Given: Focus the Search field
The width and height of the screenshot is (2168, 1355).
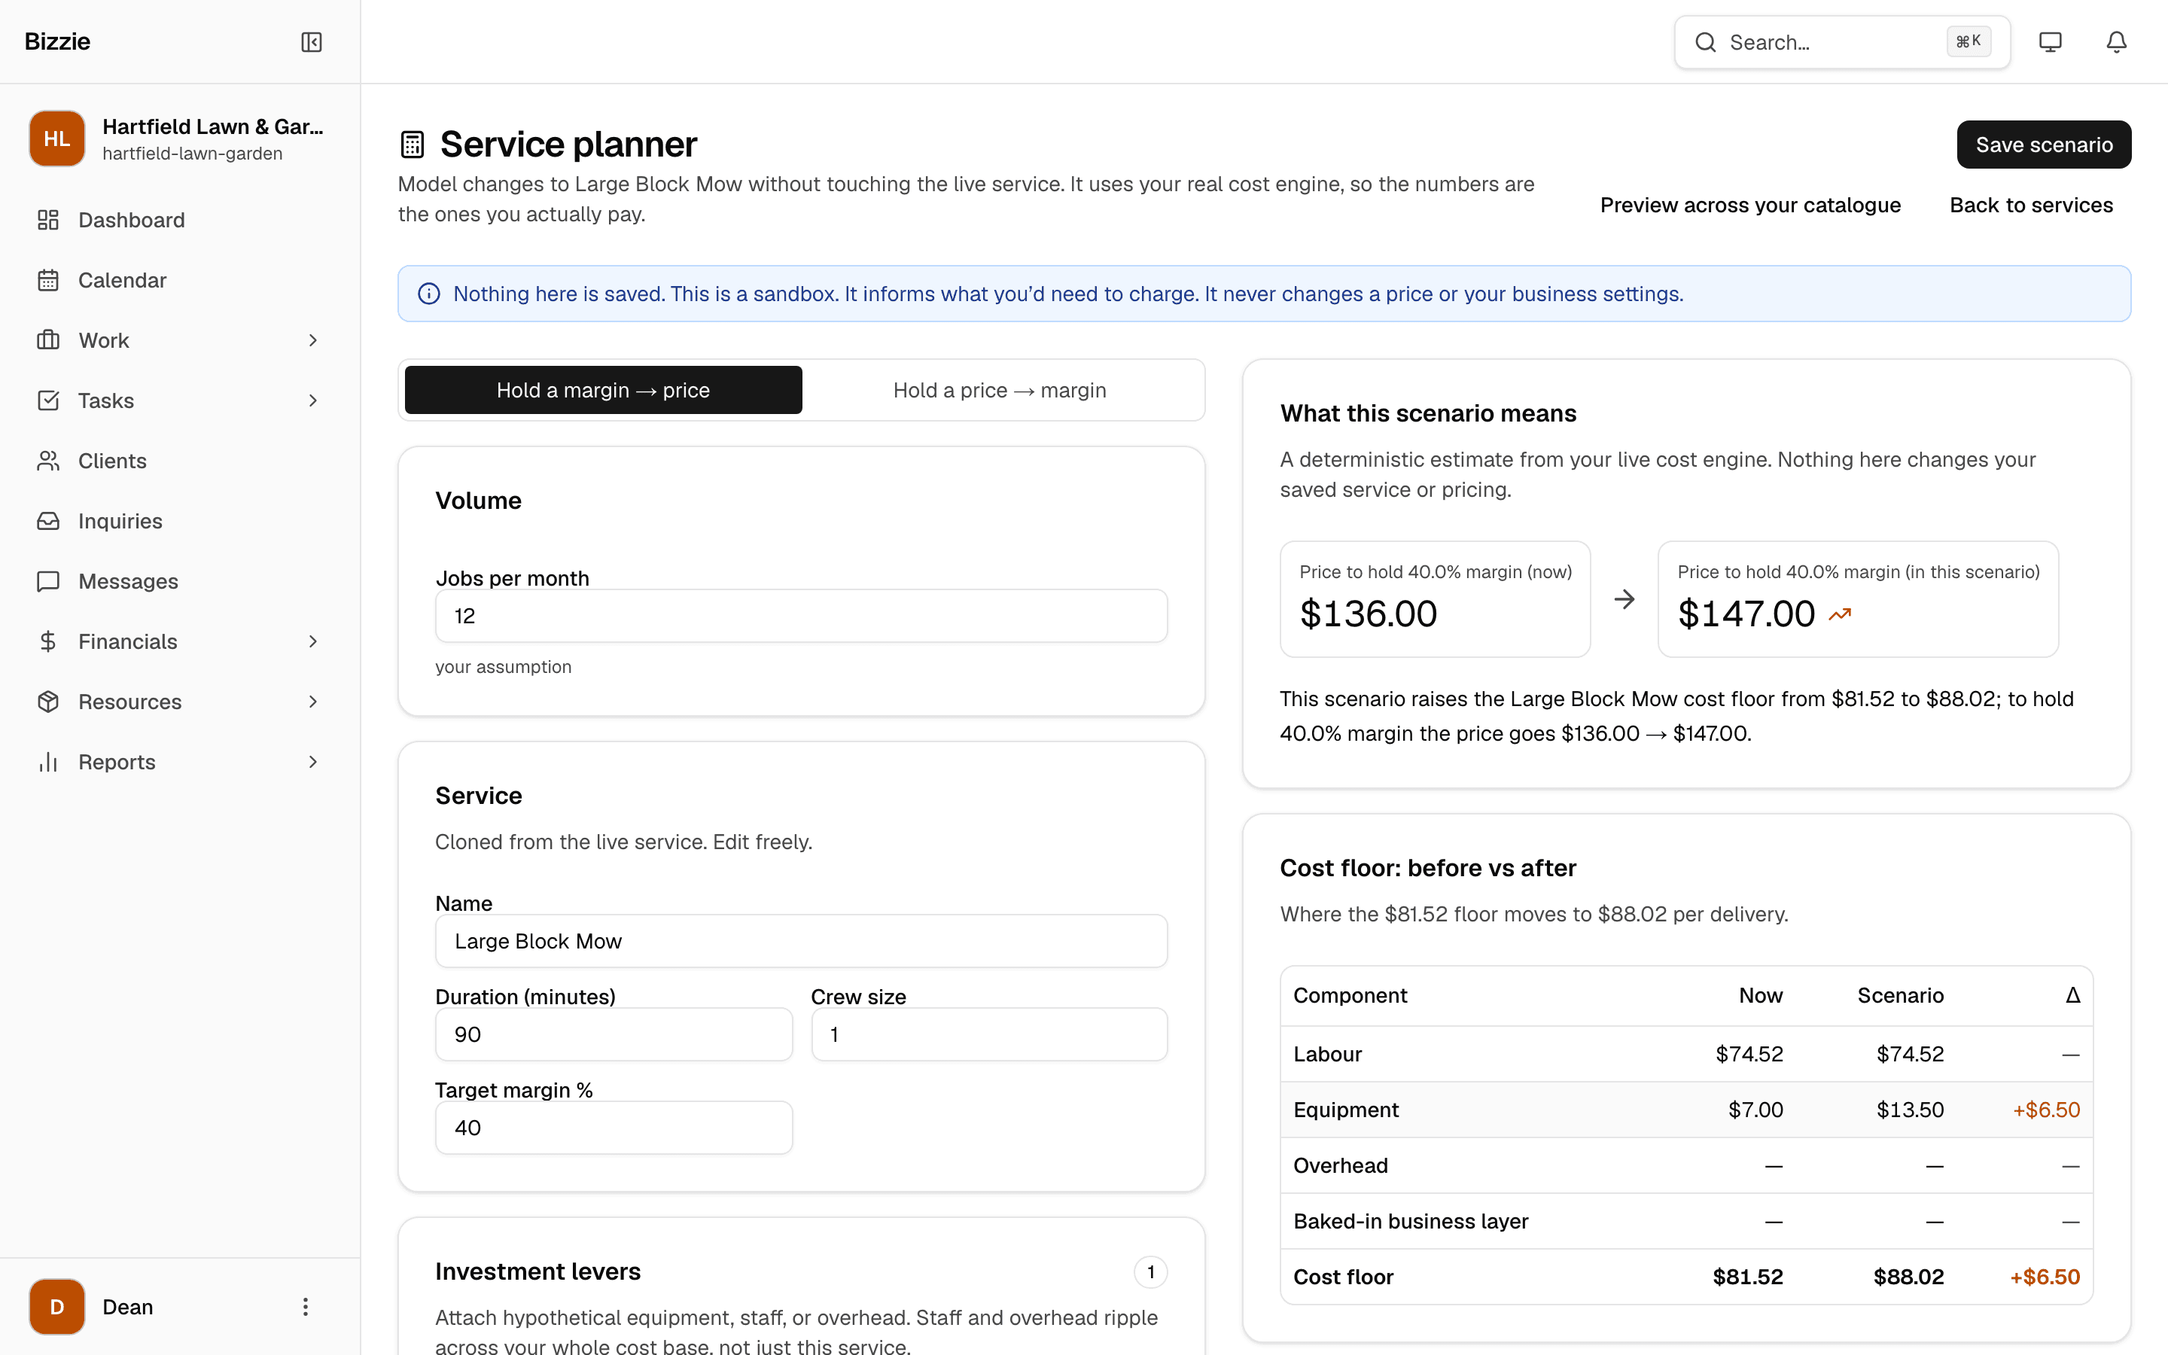Looking at the screenshot, I should (x=1842, y=42).
